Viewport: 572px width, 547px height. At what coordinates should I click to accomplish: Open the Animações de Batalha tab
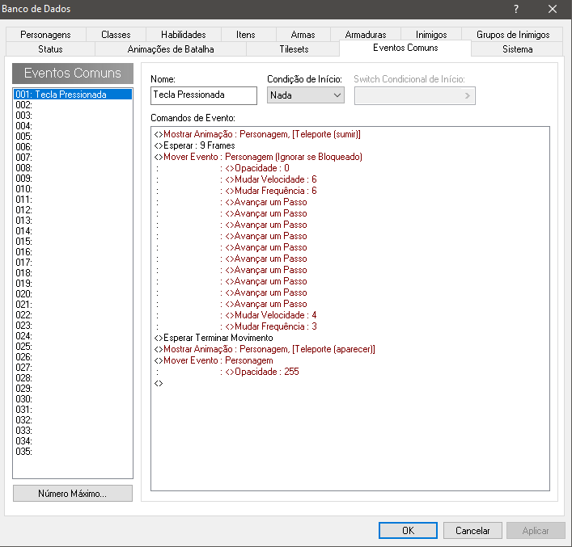(x=171, y=49)
